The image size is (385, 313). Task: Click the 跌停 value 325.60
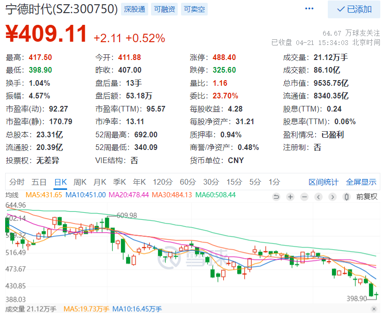224,70
